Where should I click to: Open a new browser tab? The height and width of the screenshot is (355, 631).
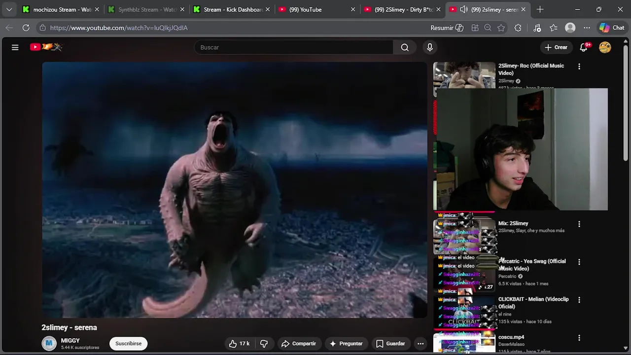click(540, 9)
